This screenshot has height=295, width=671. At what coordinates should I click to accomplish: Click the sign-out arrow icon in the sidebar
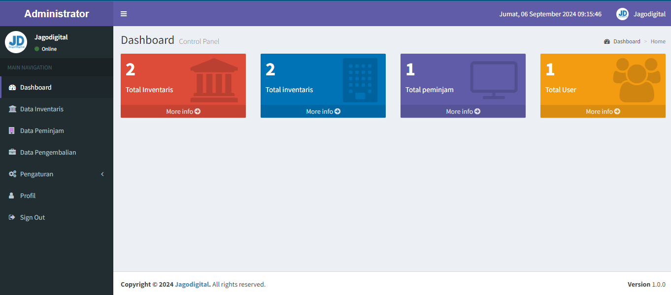[12, 217]
